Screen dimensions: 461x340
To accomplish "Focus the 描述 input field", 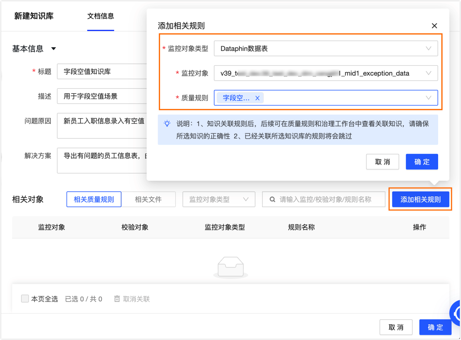I will tap(102, 96).
